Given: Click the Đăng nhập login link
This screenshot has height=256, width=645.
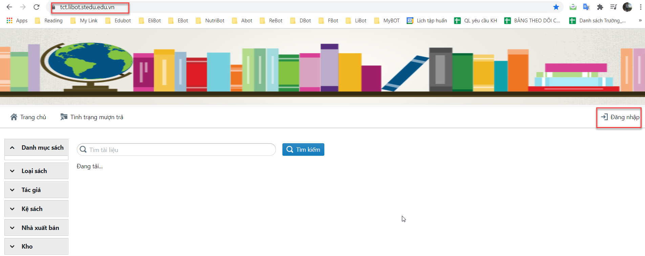Looking at the screenshot, I should pyautogui.click(x=620, y=117).
